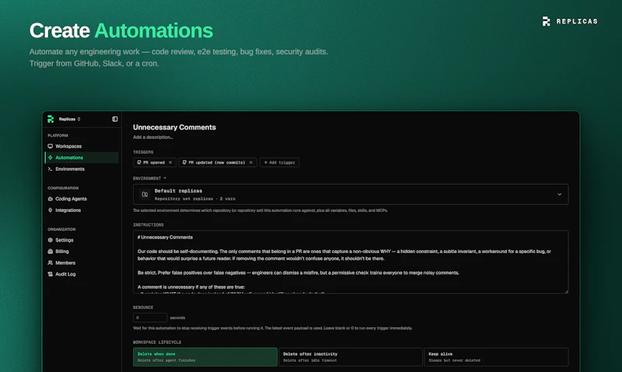The width and height of the screenshot is (622, 372).
Task: Click the REPLICAS brand logo in banner
Action: coord(570,22)
